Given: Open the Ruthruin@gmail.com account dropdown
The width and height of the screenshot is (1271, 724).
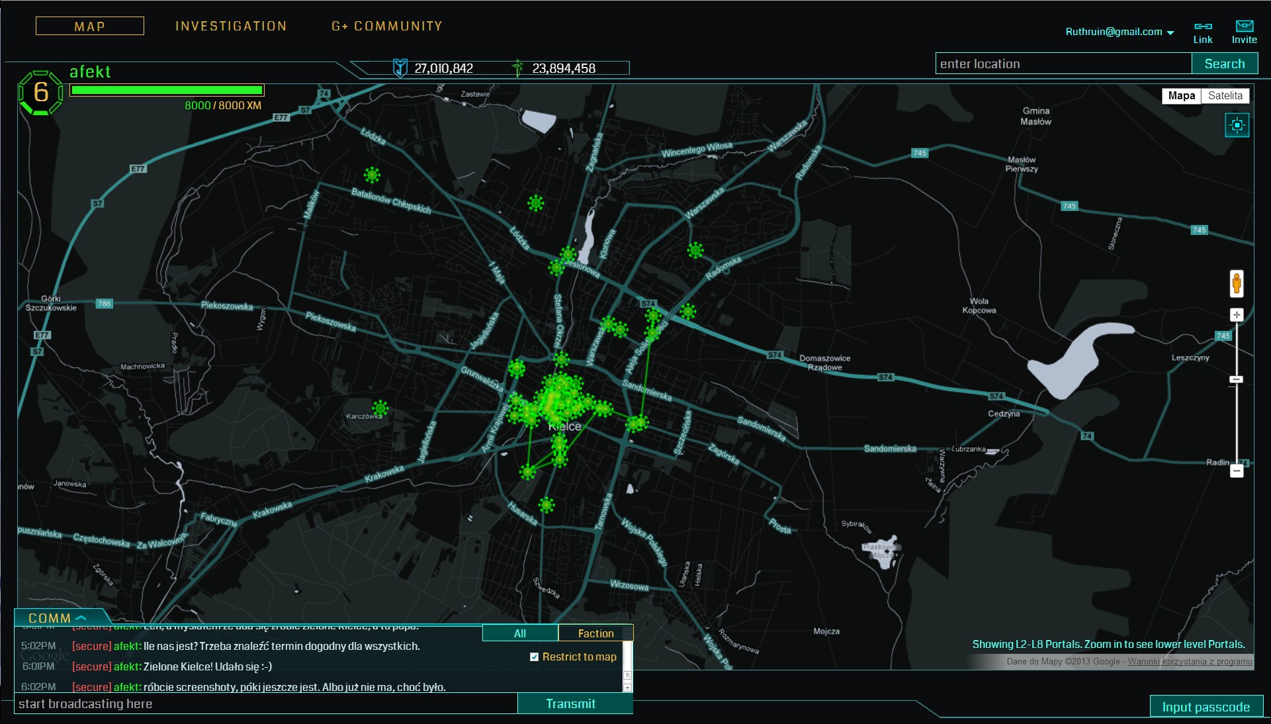Looking at the screenshot, I should 1170,32.
